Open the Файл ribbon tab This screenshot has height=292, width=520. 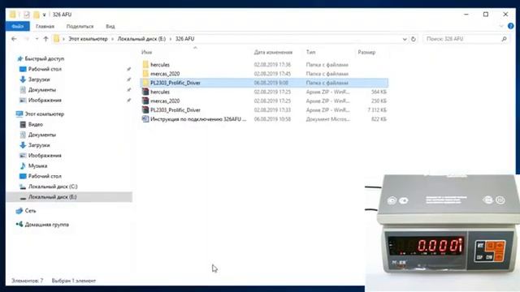(x=18, y=26)
